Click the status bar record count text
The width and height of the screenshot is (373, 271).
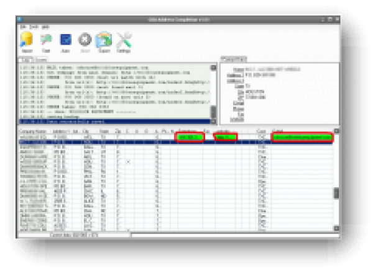tap(74, 235)
